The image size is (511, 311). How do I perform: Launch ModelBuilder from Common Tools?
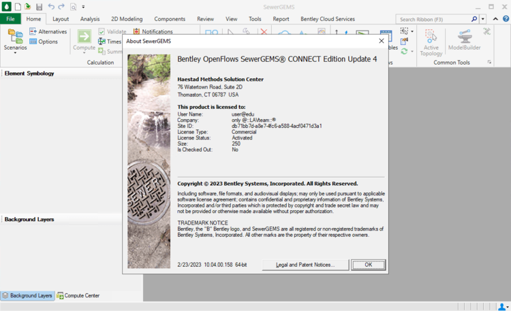click(x=465, y=39)
